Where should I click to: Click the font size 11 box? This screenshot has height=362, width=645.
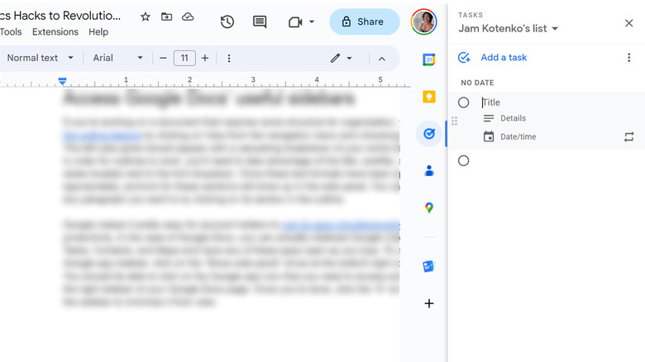coord(184,58)
